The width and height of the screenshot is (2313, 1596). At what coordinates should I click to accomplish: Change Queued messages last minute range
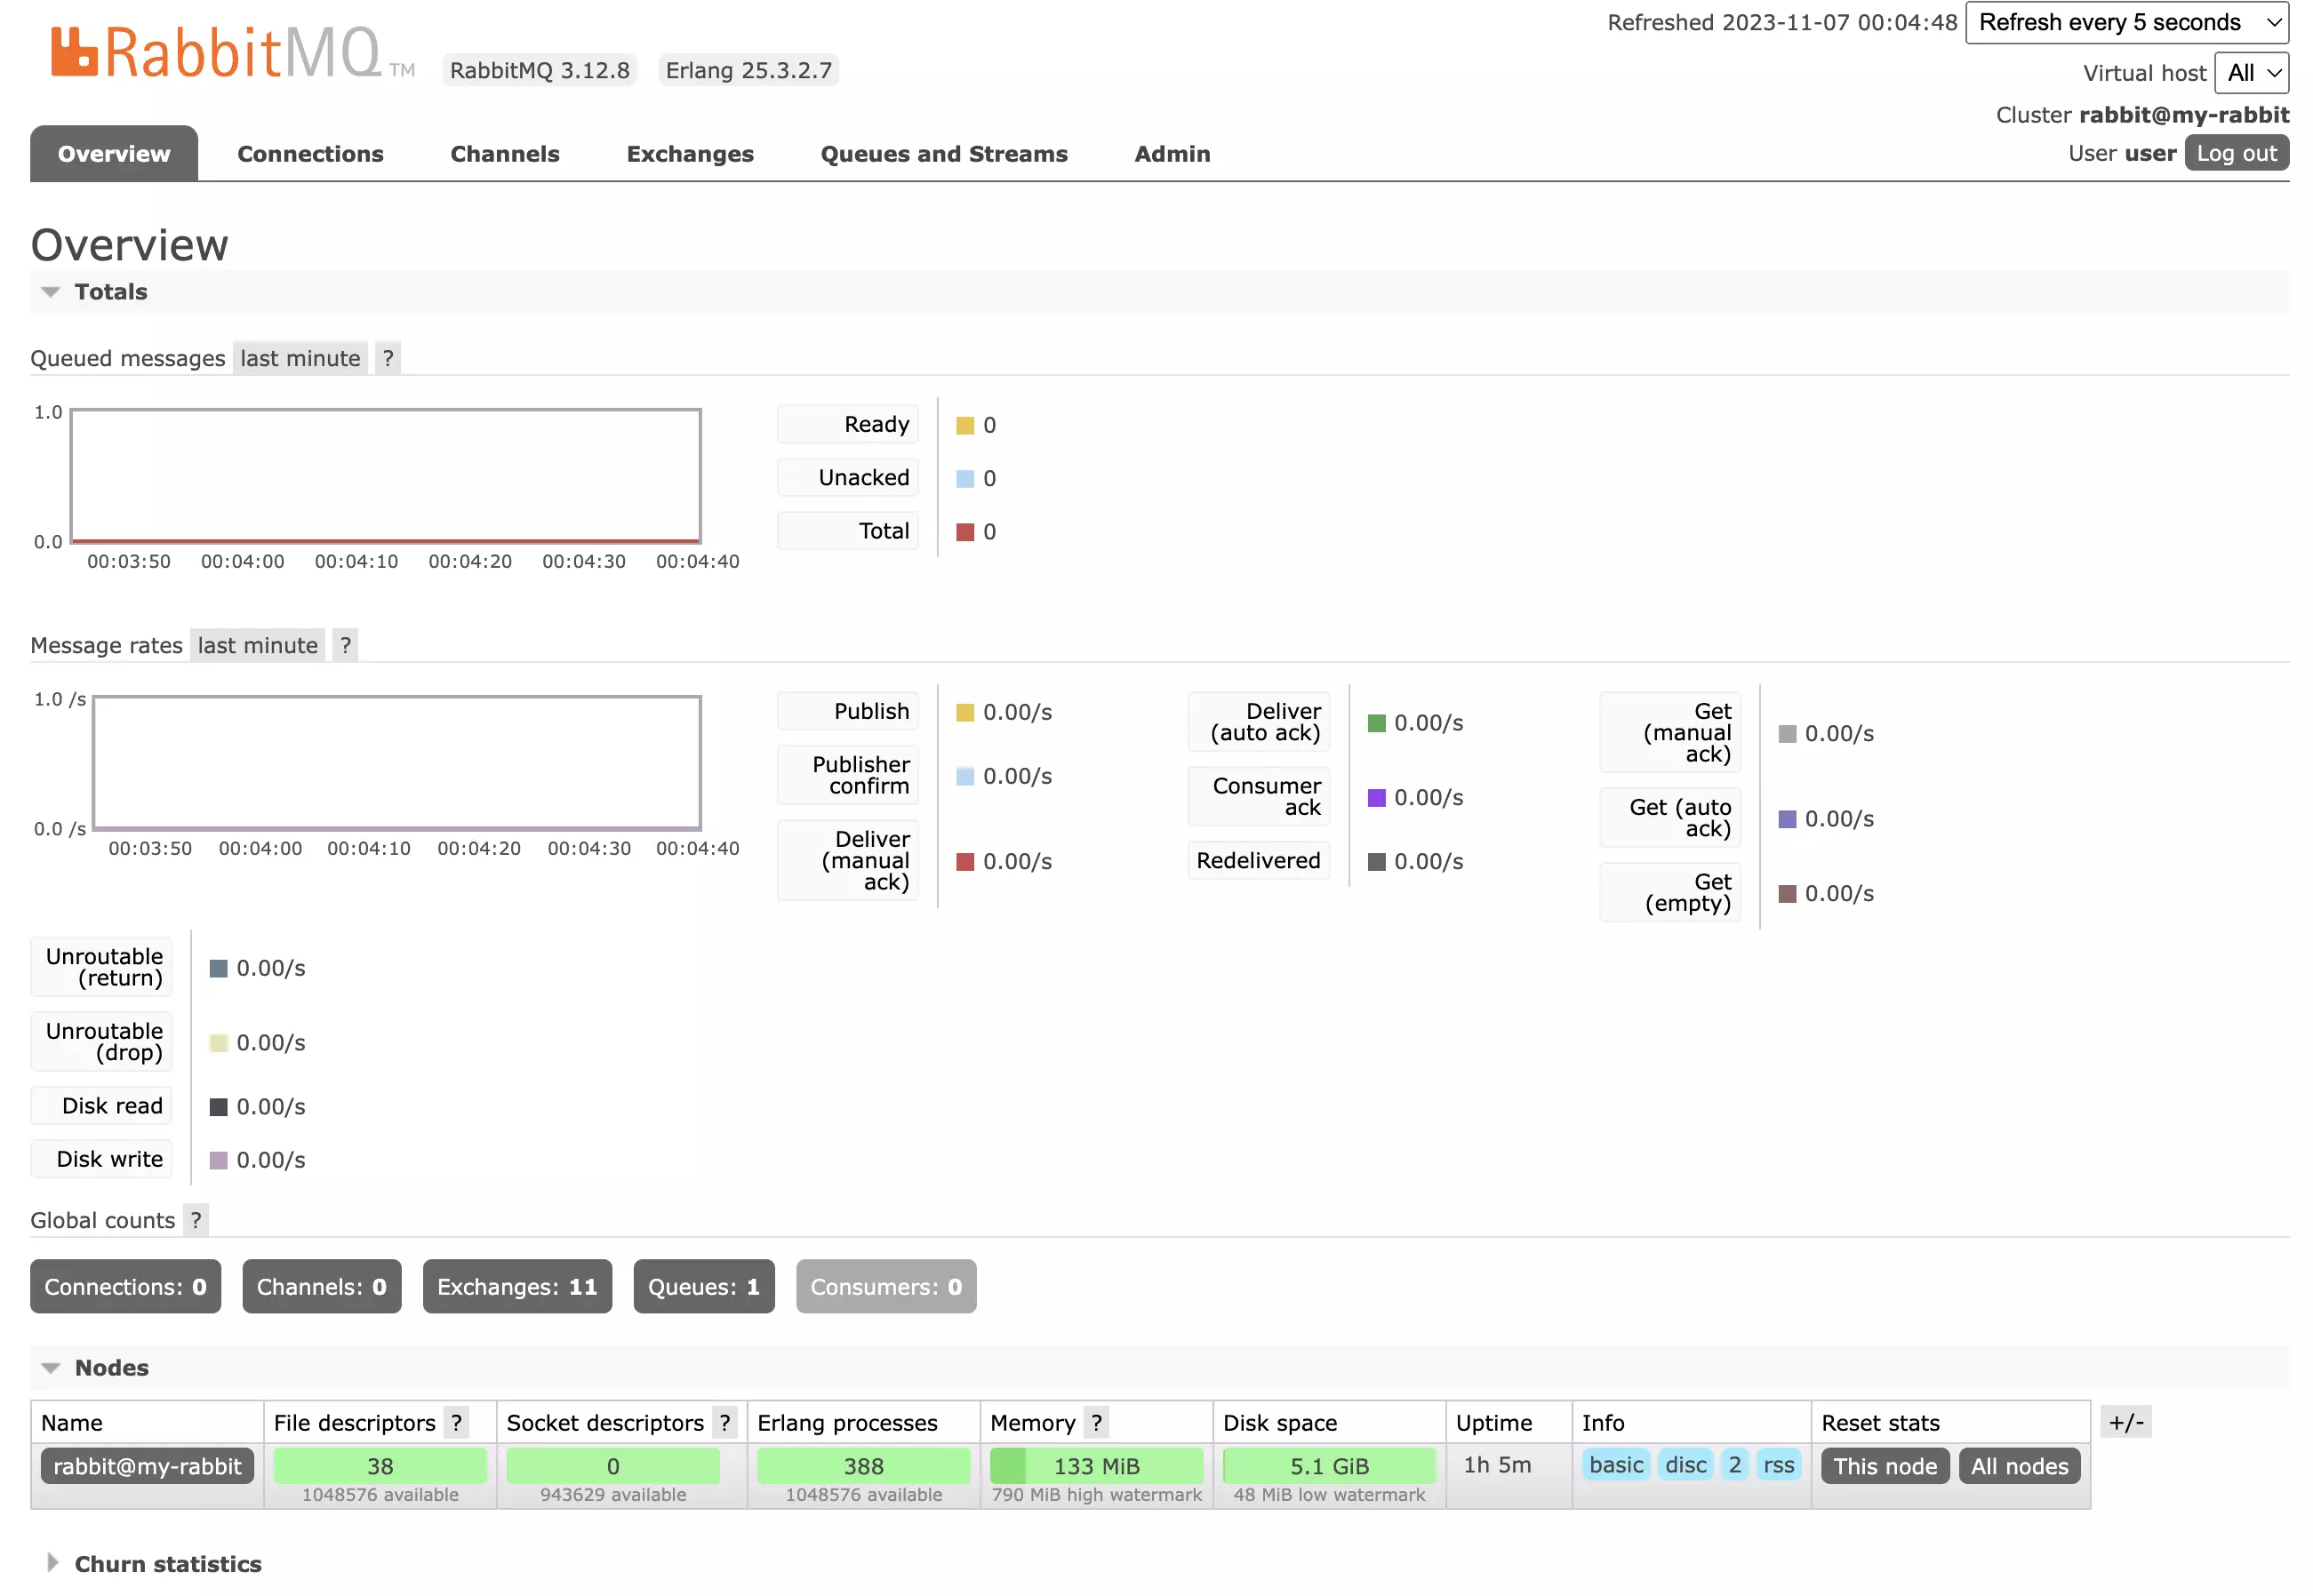(x=300, y=358)
